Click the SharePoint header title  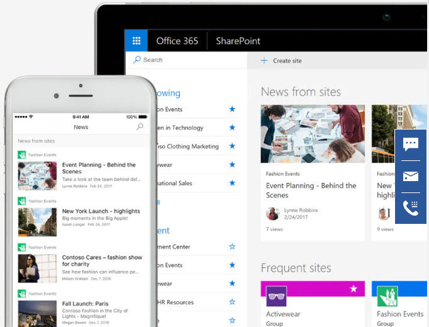[x=238, y=42]
